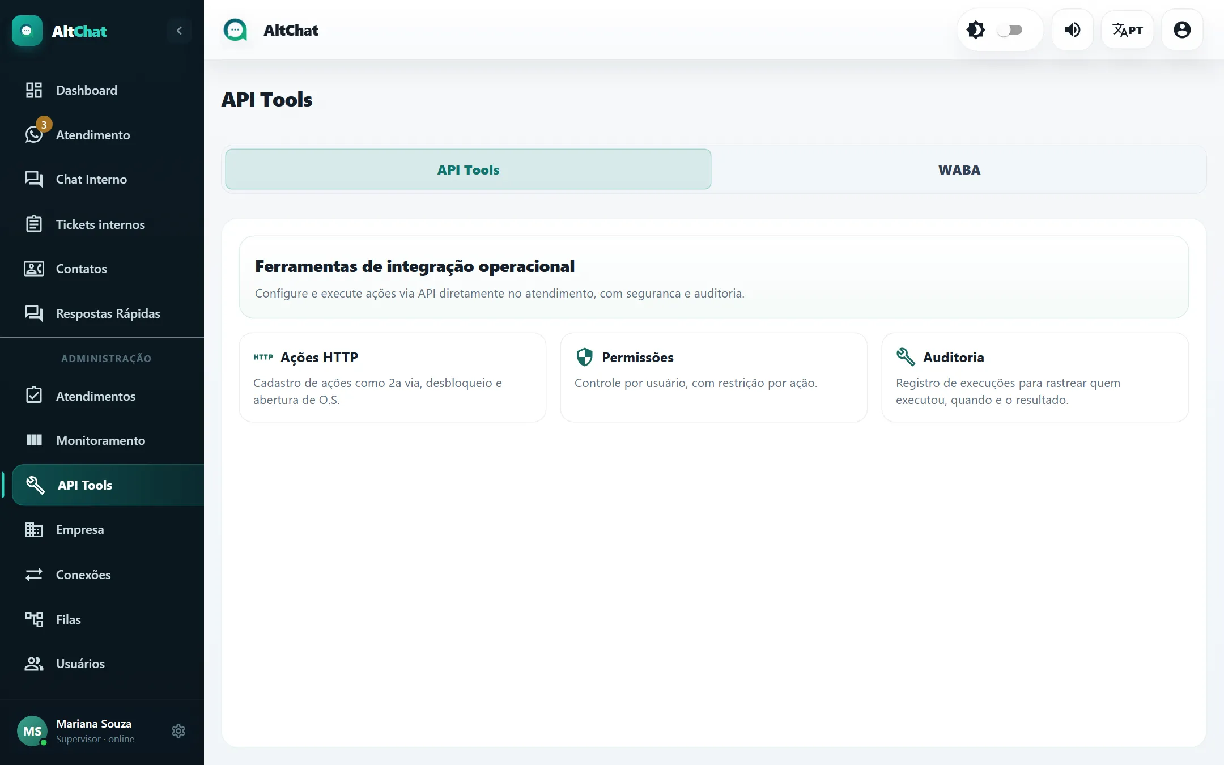Image resolution: width=1224 pixels, height=765 pixels.
Task: Open the Dashboard icon in sidebar
Action: (34, 90)
